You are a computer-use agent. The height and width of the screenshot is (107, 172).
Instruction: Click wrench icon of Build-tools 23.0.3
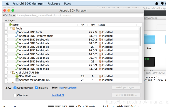pyautogui.click(x=17, y=69)
